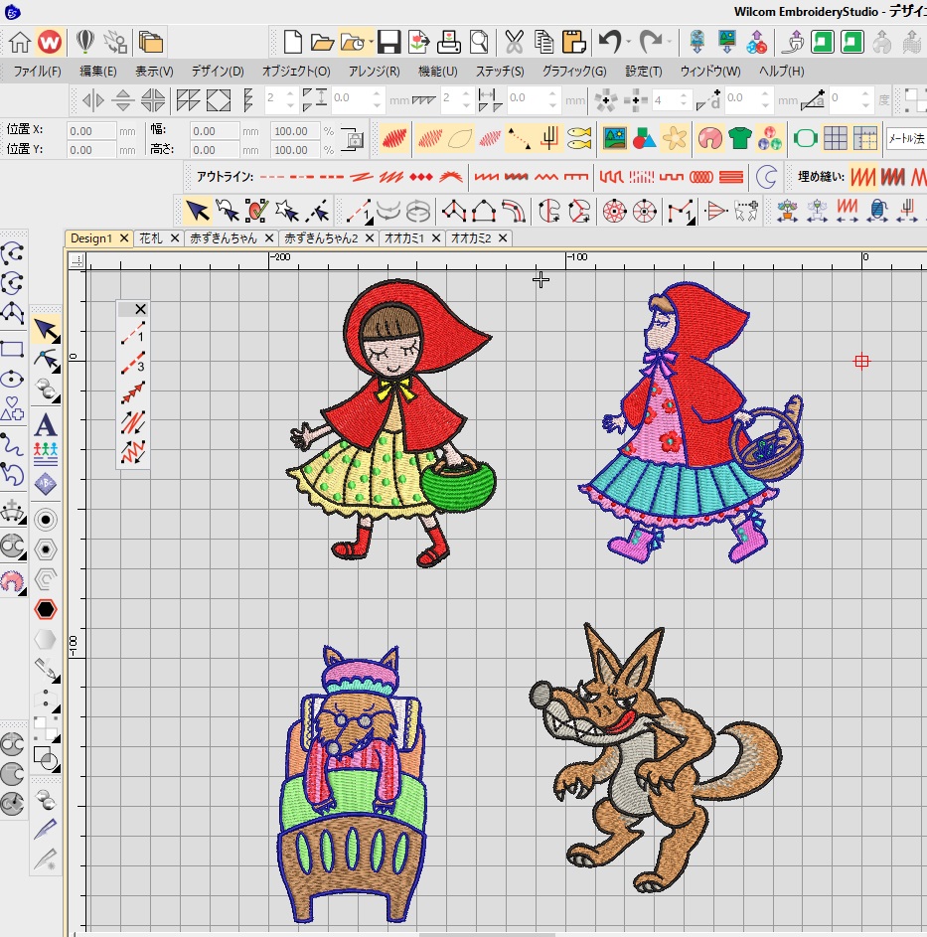The image size is (927, 937).
Task: Close the 赤ずきんちゃん2 tab
Action: (370, 238)
